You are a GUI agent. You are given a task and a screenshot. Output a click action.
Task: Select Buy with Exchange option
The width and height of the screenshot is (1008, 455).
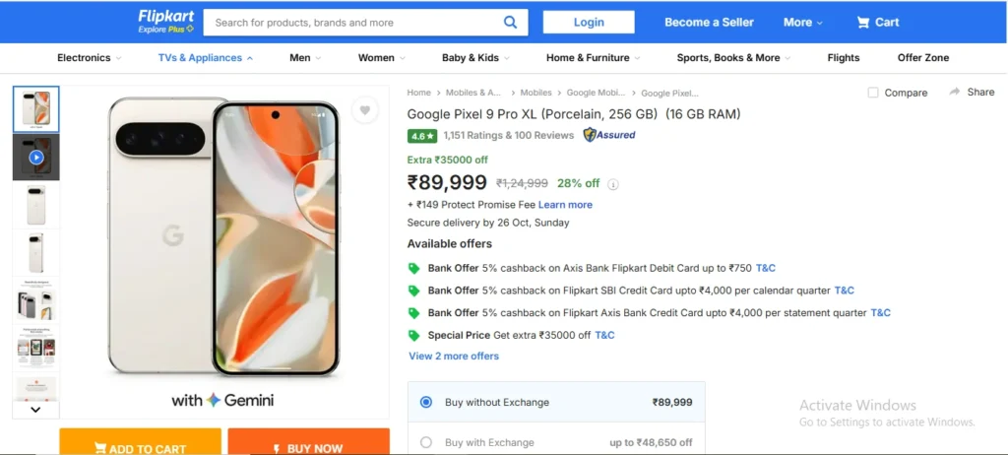coord(426,442)
